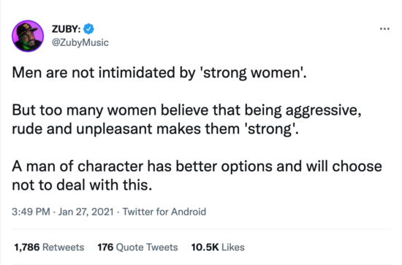Open the Twitter for Android source link

click(x=164, y=212)
